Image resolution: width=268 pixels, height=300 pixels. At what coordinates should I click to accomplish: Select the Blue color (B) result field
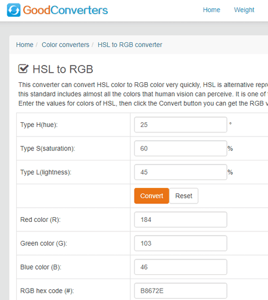tap(180, 267)
